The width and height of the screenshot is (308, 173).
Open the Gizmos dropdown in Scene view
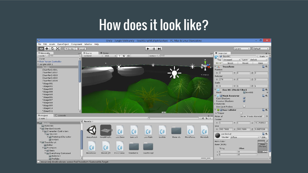[153, 56]
